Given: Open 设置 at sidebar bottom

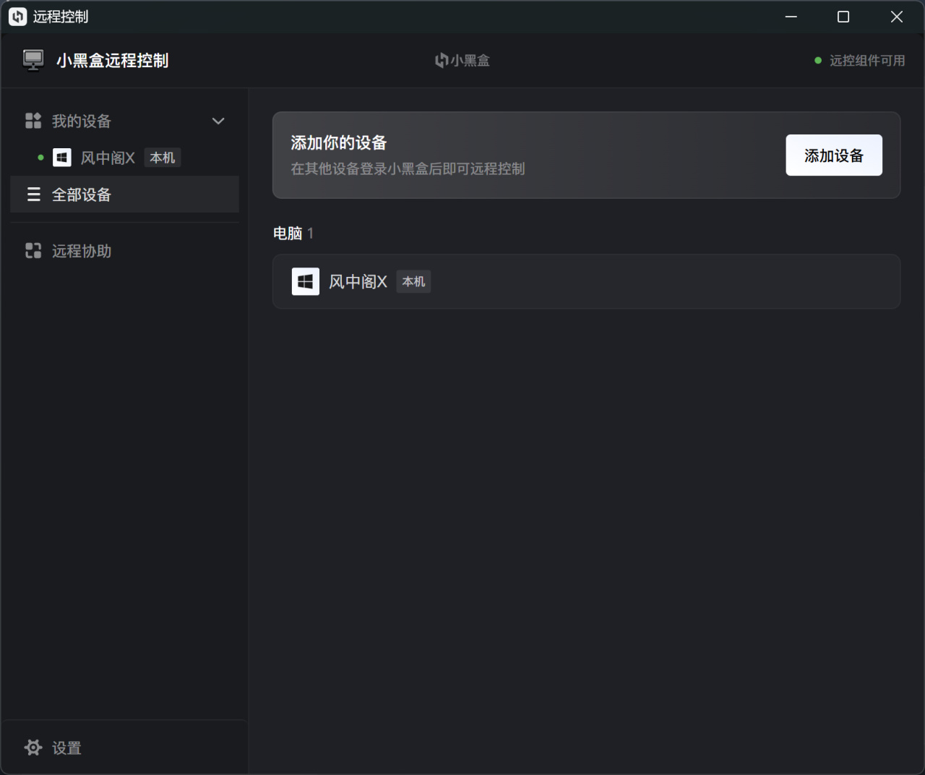Looking at the screenshot, I should point(124,748).
